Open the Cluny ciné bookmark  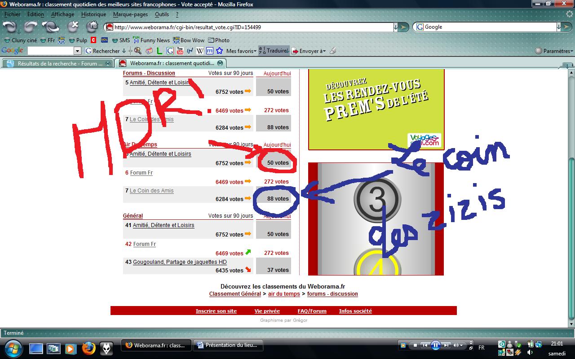click(x=21, y=40)
